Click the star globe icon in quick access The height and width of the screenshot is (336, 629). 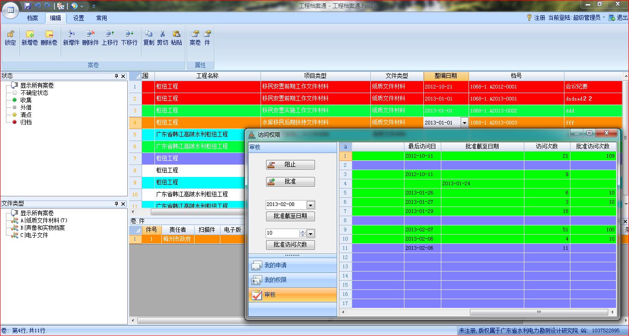(74, 6)
